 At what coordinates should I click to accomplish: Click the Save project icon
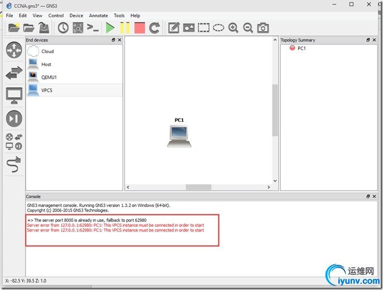coord(44,27)
